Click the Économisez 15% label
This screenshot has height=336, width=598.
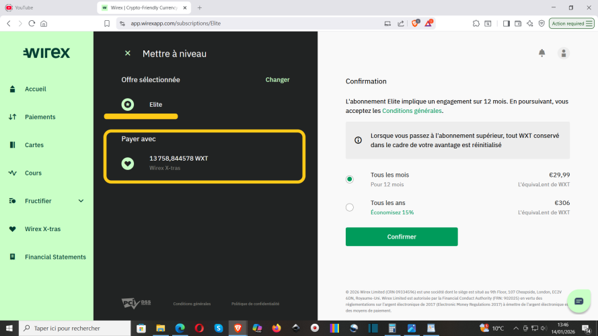(392, 212)
